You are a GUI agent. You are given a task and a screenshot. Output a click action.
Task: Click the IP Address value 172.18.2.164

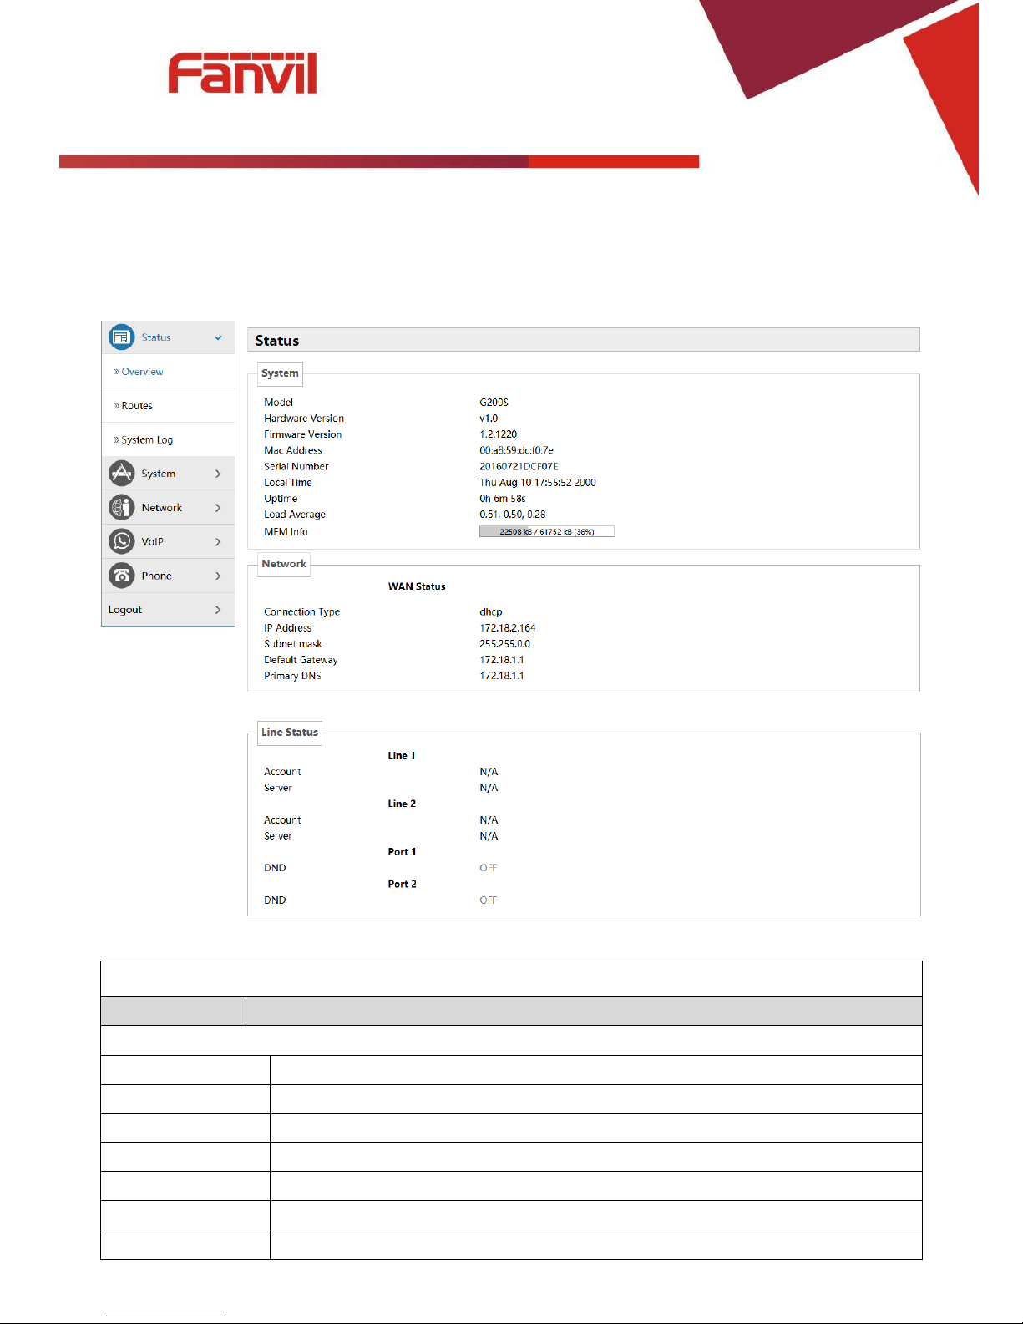508,628
